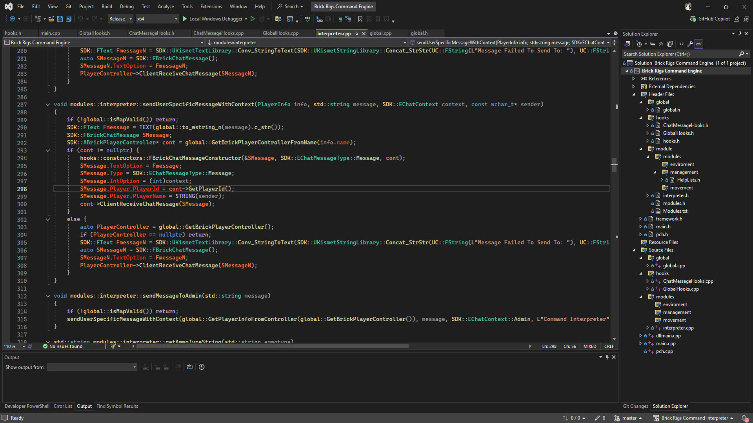Viewport: 753px width, 423px height.
Task: Click Collapse All in Solution Explorer toolbar
Action: pos(661,44)
